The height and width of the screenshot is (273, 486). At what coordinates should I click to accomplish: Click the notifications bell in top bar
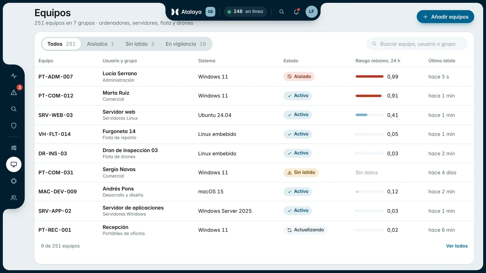pos(296,12)
